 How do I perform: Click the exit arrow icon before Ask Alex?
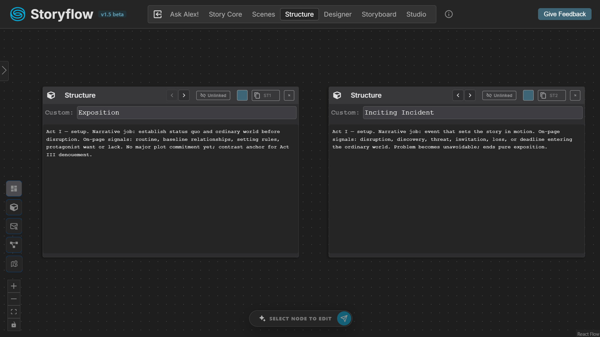[158, 14]
